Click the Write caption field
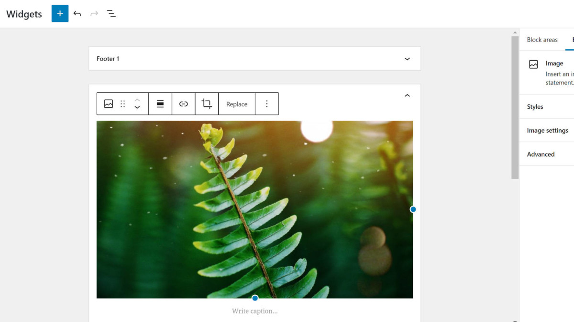This screenshot has height=322, width=574. (254, 311)
